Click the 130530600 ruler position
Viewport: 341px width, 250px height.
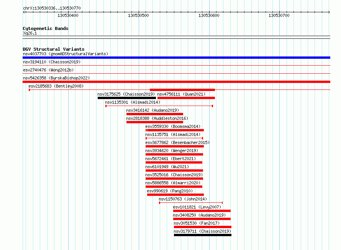[209, 15]
